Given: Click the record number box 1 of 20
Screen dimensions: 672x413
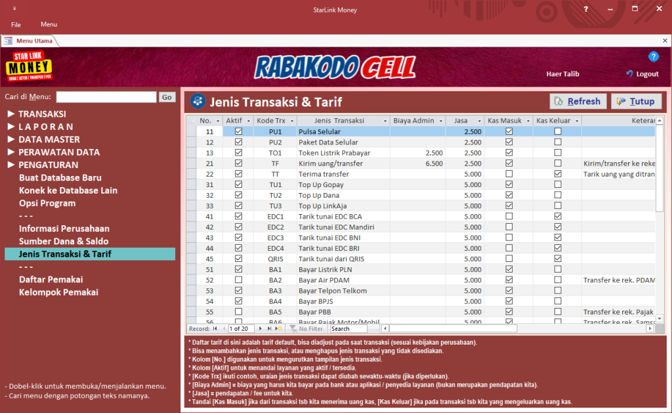Looking at the screenshot, I should point(241,328).
